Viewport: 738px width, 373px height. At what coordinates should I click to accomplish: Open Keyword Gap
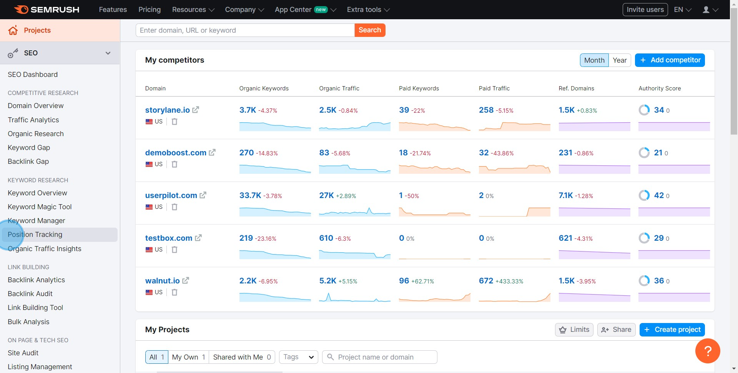29,148
